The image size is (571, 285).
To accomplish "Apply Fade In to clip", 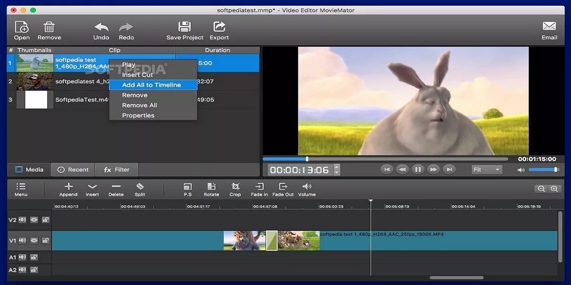I will coord(259,187).
